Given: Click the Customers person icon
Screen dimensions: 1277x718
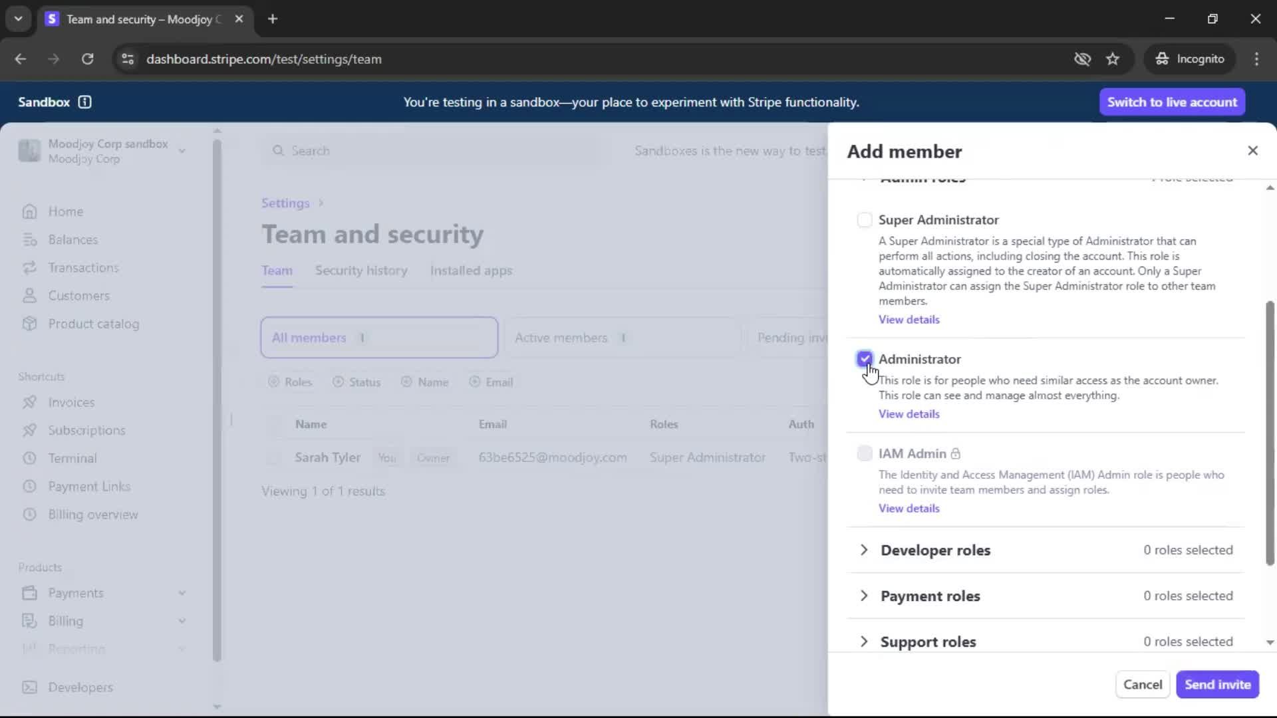Looking at the screenshot, I should pos(29,296).
